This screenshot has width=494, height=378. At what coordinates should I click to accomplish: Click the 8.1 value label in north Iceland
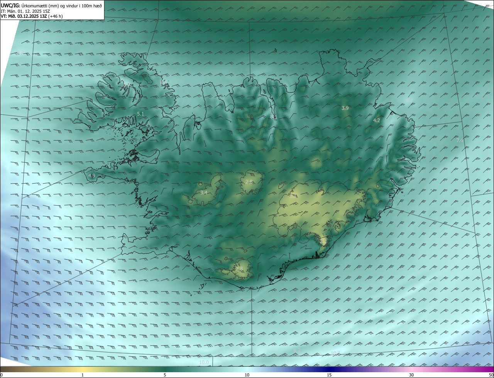pyautogui.click(x=273, y=117)
